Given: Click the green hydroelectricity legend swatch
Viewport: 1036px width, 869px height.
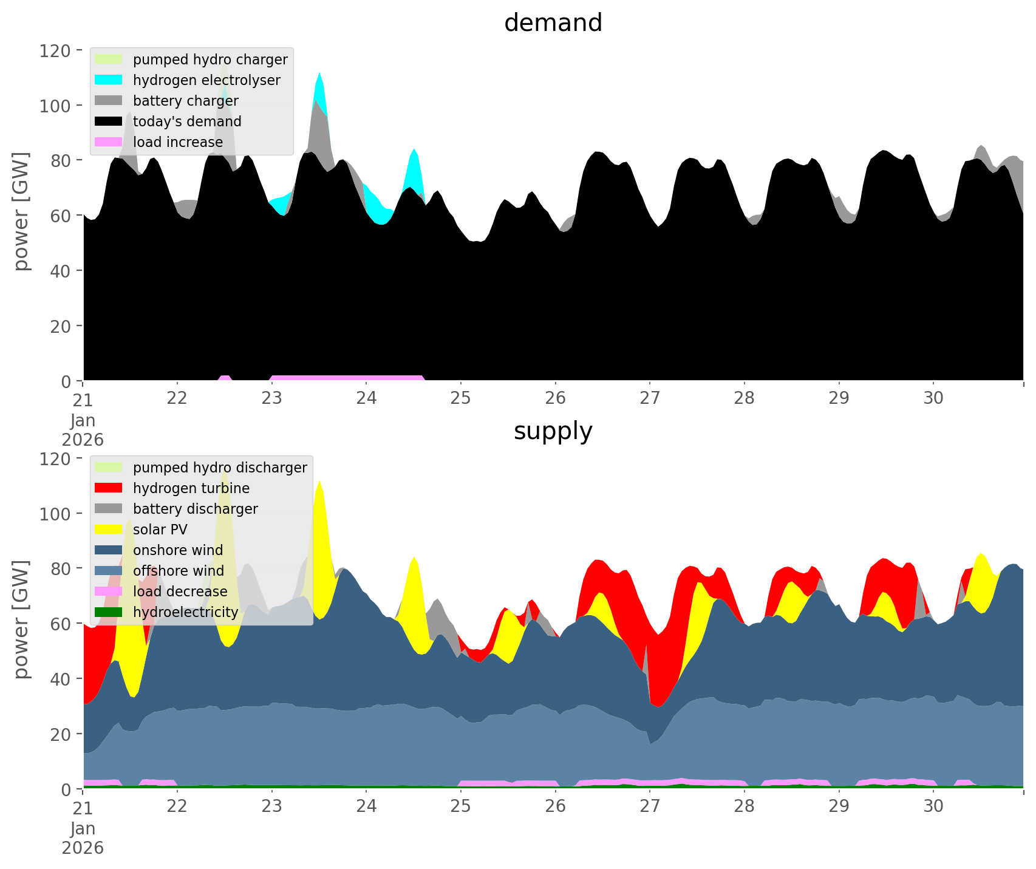Looking at the screenshot, I should 109,612.
